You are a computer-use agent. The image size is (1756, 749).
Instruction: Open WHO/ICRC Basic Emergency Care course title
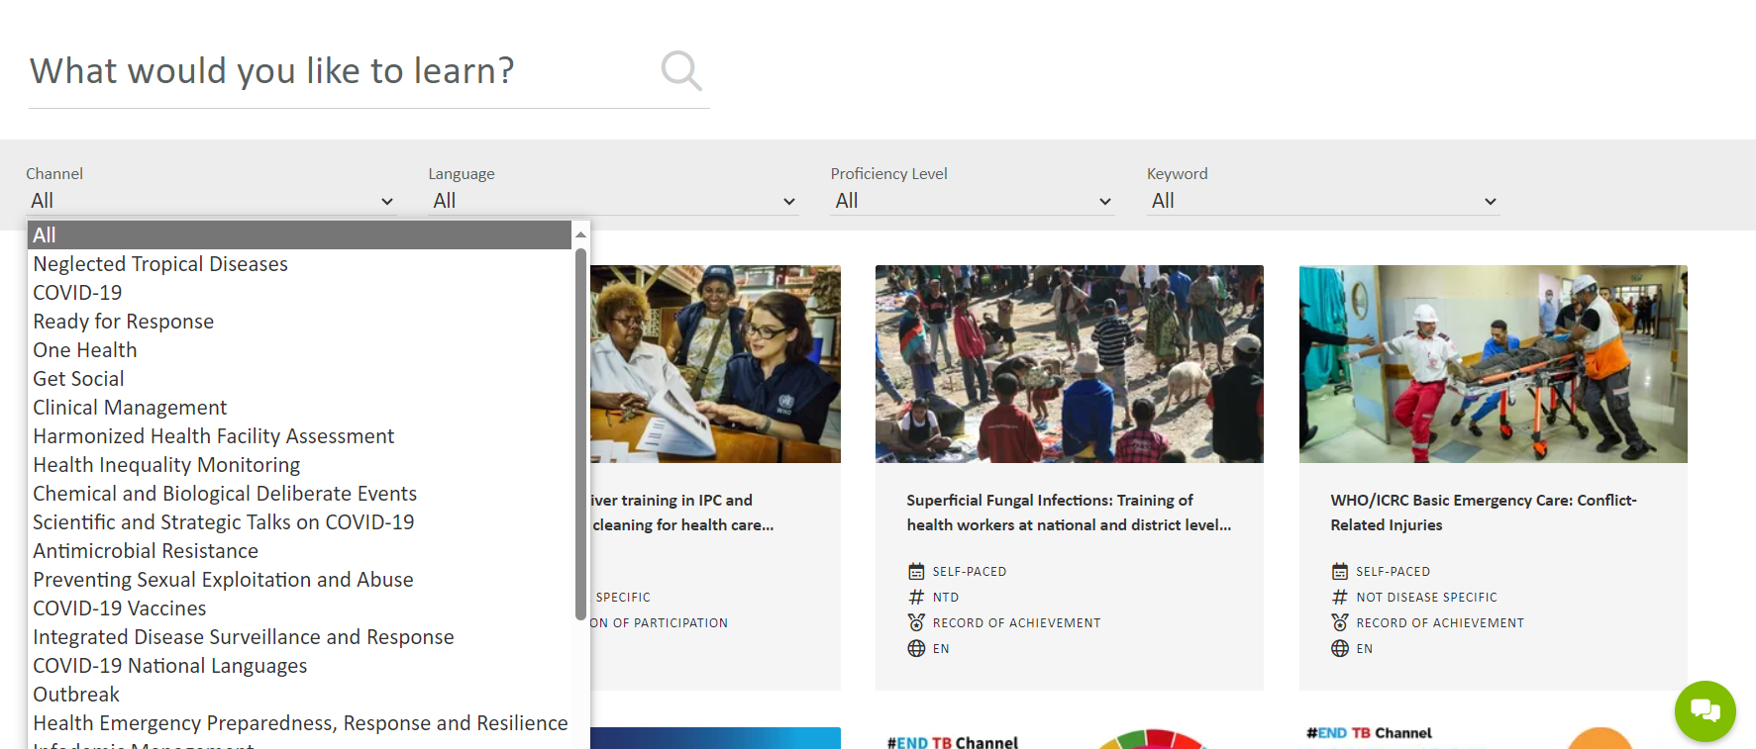click(1483, 513)
